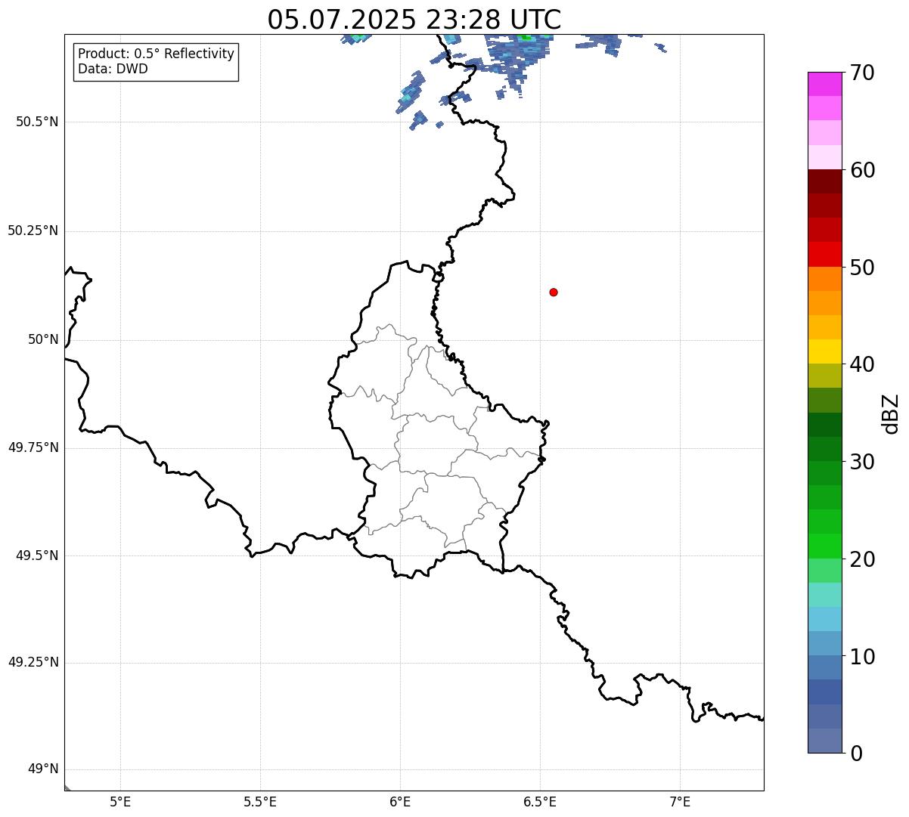The image size is (909, 817).
Task: Click the colorbar tick label 20
Action: click(862, 559)
